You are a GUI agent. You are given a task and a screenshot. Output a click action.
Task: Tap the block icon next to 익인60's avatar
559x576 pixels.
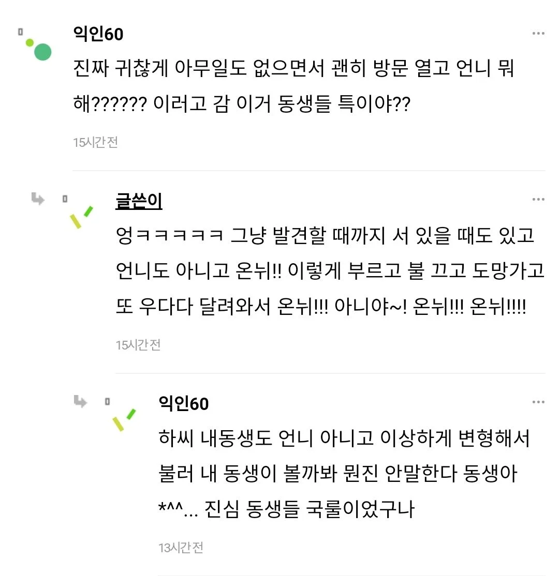[x=20, y=32]
